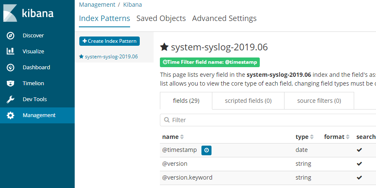
Task: Open Dashboard in side navigation
Action: pos(37,68)
